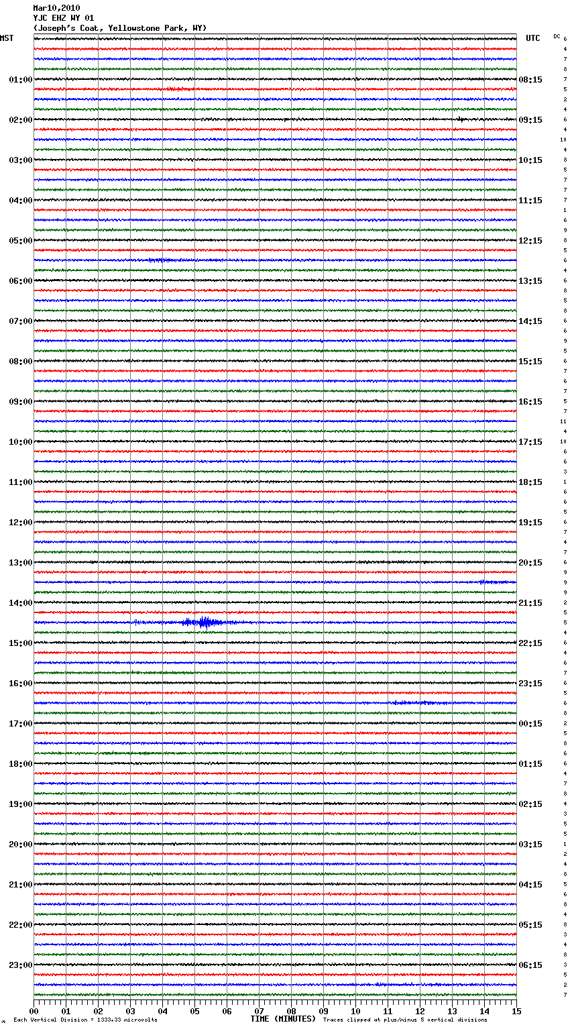570x1029 pixels.
Task: Click the DC column header
Action: [x=557, y=36]
